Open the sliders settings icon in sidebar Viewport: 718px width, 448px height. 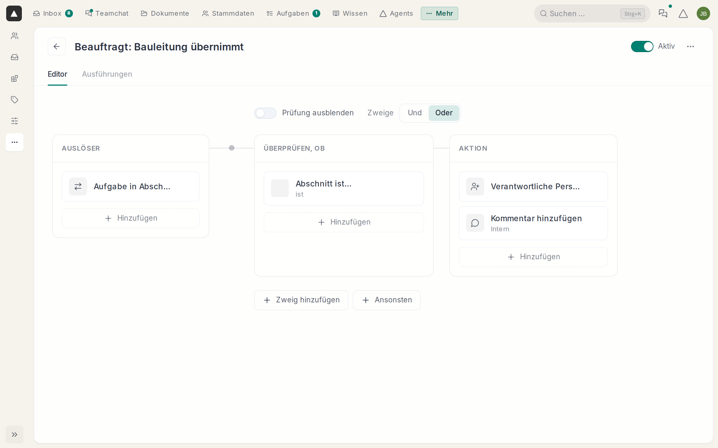tap(15, 121)
